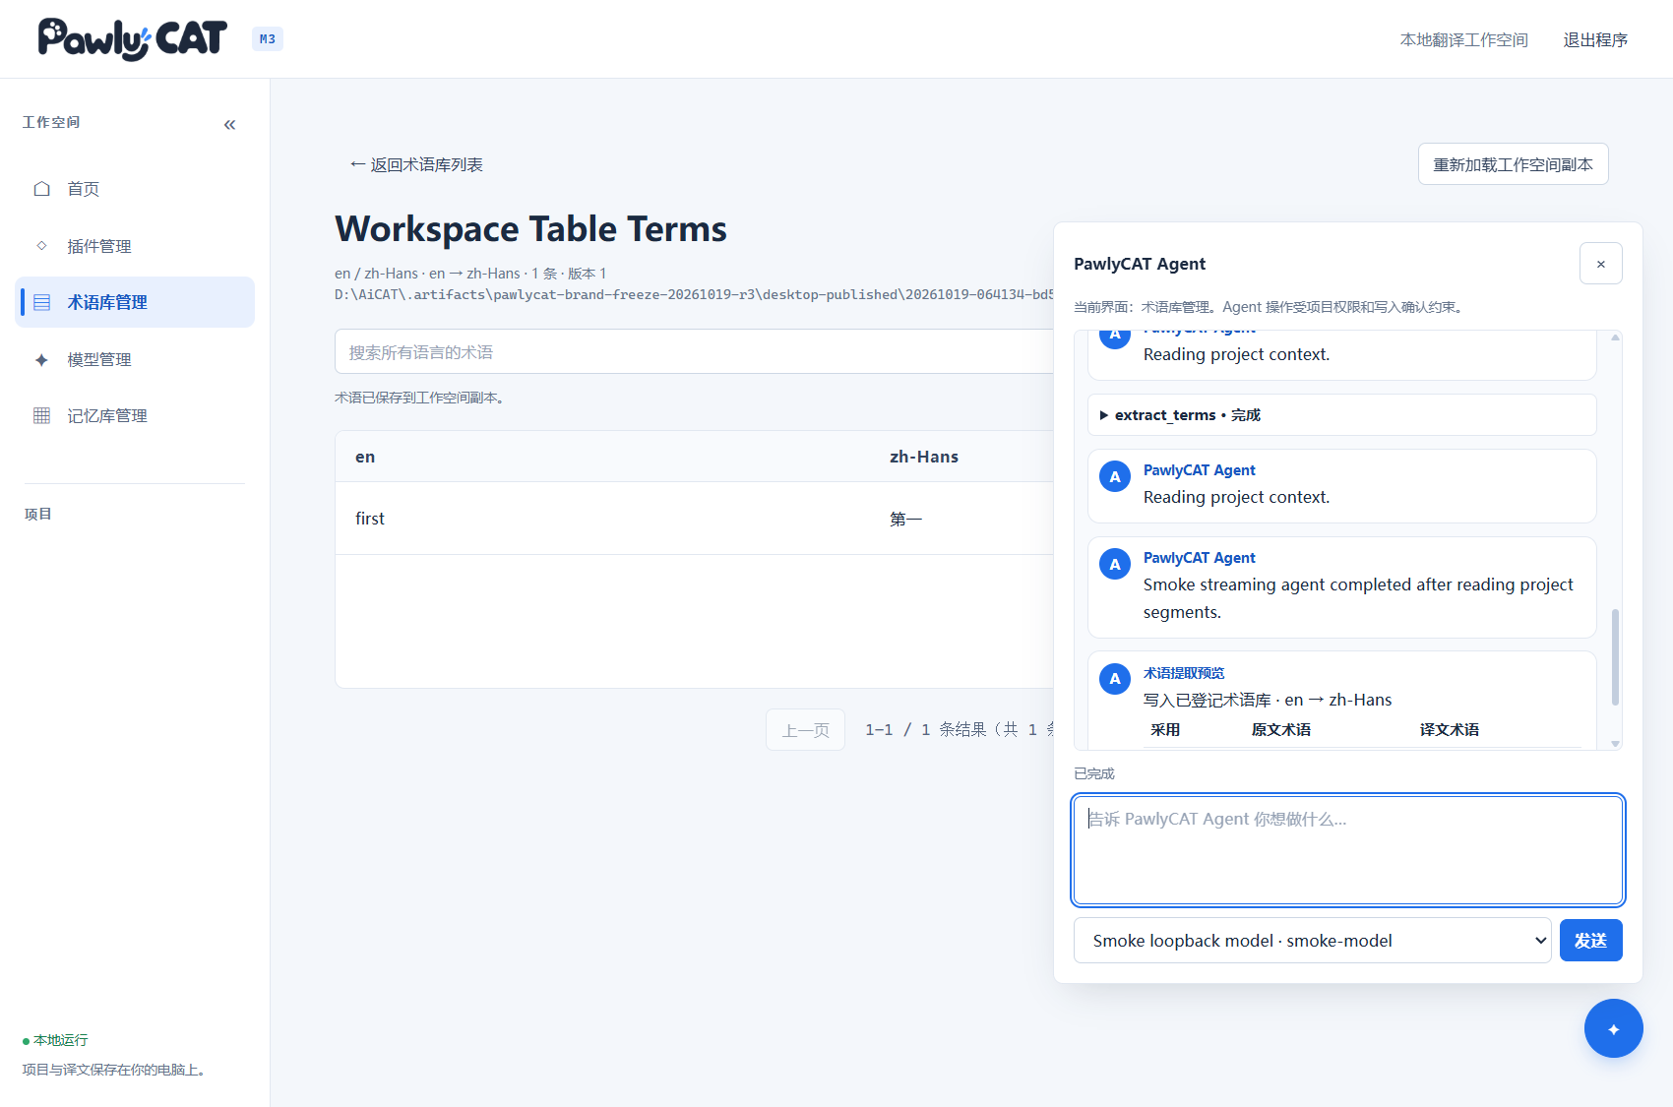Click the 发送 send button
This screenshot has width=1673, height=1107.
click(1590, 941)
